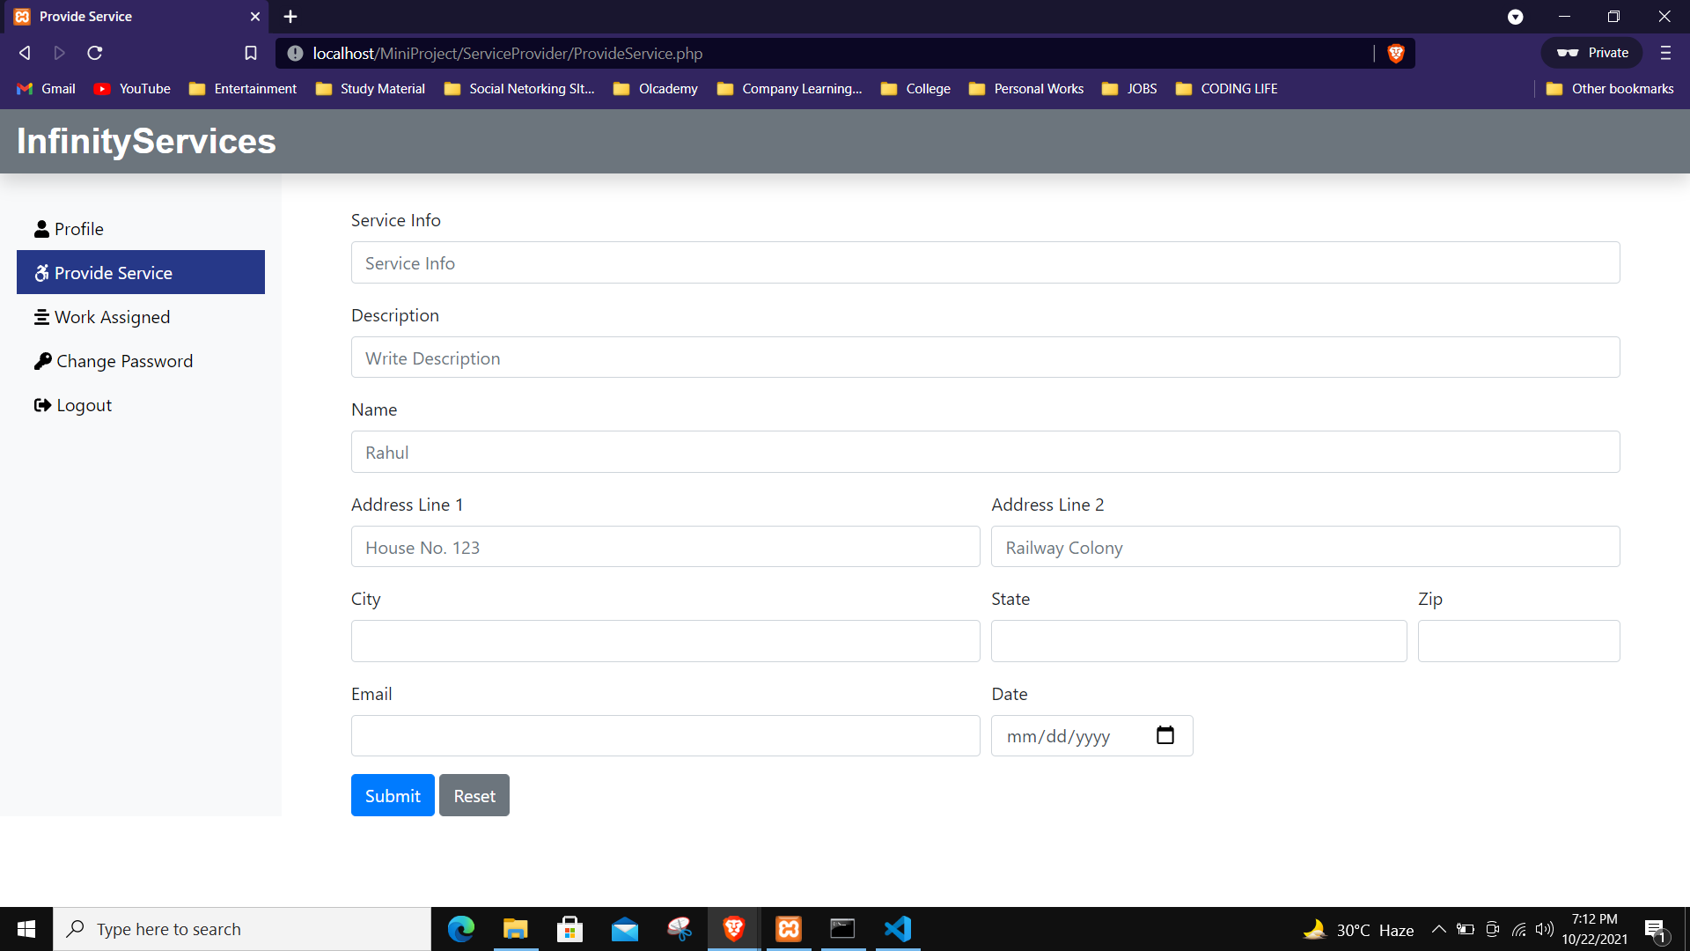
Task: Open Gmail from the bookmarks bar
Action: click(45, 88)
